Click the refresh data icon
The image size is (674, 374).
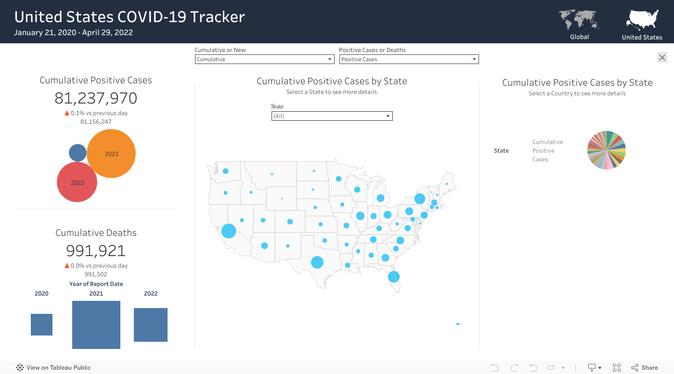(x=551, y=368)
